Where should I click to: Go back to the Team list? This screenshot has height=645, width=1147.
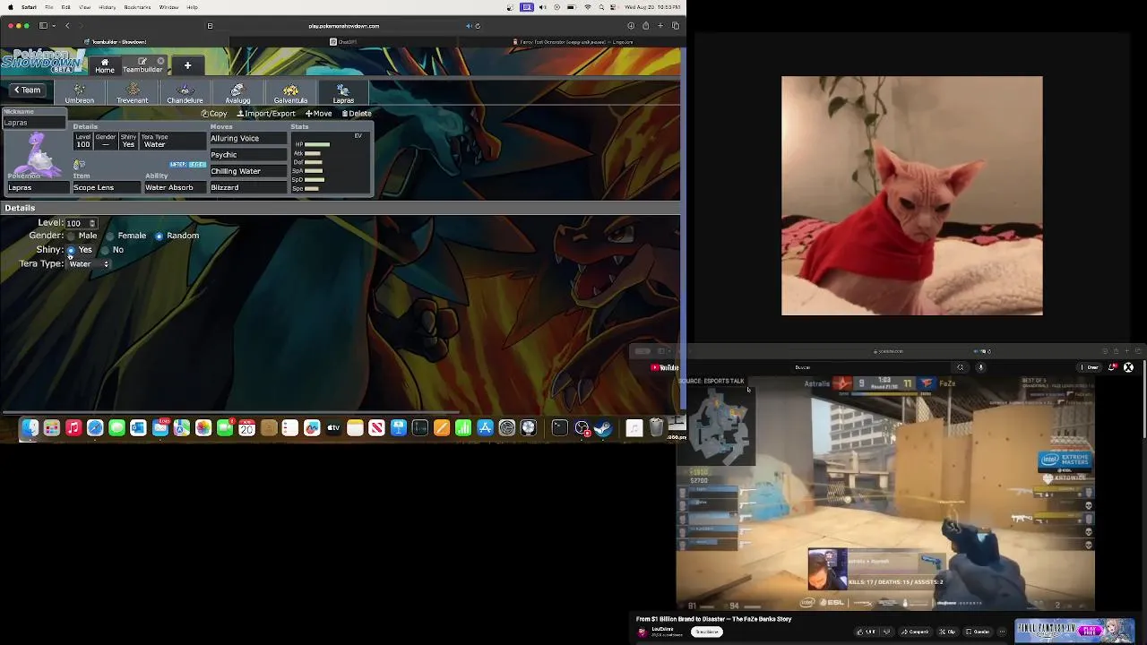pos(27,90)
